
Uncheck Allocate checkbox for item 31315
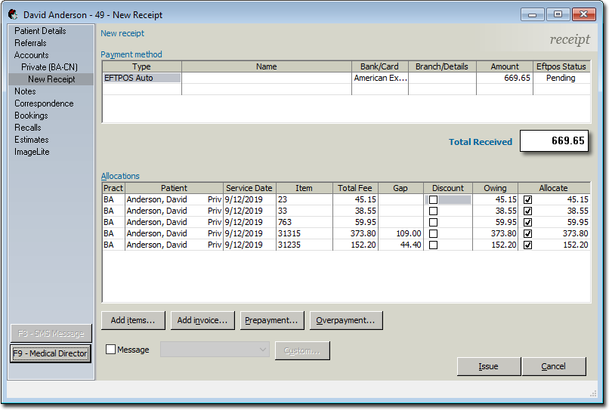point(527,233)
